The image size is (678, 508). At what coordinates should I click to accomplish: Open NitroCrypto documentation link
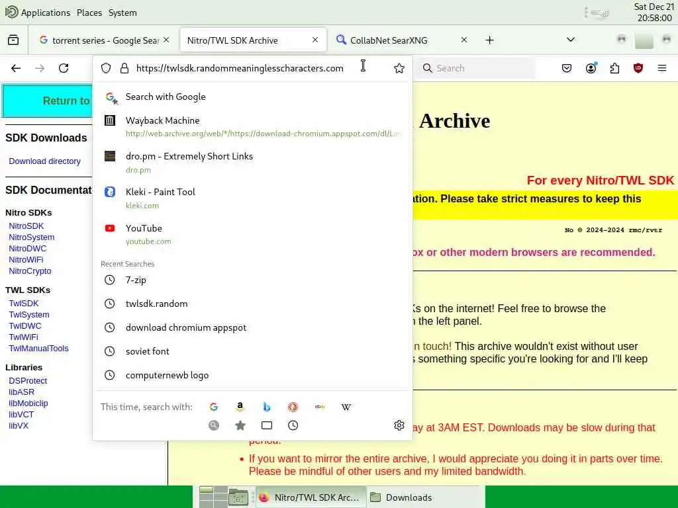coord(30,271)
